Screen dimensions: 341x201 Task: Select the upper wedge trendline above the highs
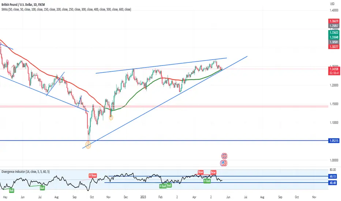161,66
